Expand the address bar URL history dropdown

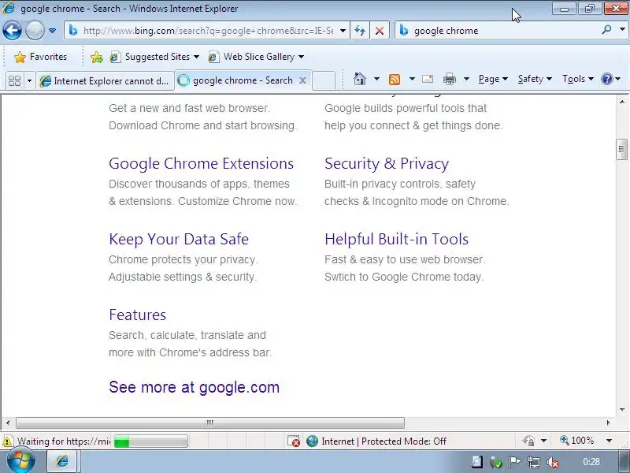click(x=343, y=31)
